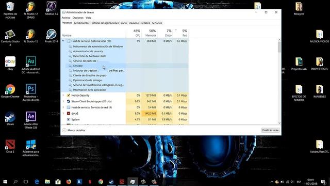Expand the Norton Security process row
The image size is (330, 186).
[63, 95]
